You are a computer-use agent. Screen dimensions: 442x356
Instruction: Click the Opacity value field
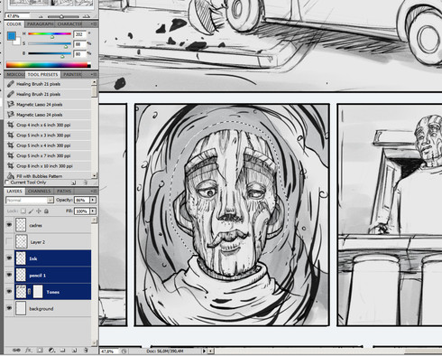pyautogui.click(x=81, y=200)
